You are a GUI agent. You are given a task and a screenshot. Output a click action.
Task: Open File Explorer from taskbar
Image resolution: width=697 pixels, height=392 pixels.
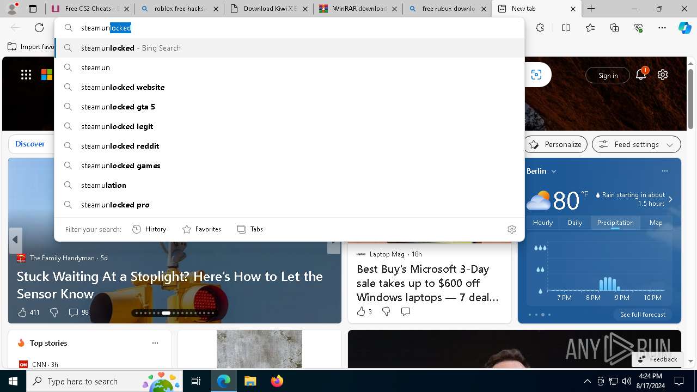pyautogui.click(x=250, y=381)
